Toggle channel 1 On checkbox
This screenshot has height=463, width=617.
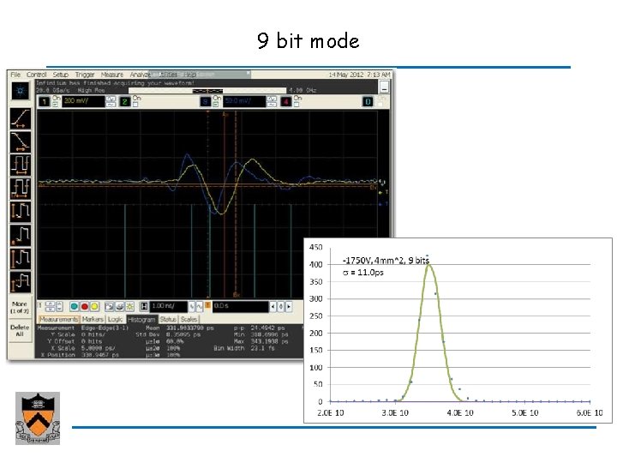point(55,105)
